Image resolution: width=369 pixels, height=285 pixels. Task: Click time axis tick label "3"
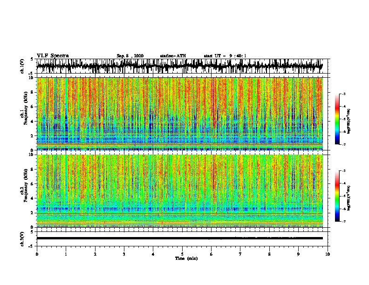(x=124, y=254)
